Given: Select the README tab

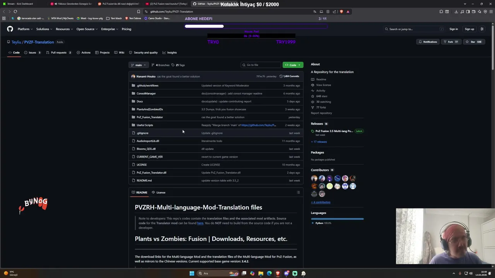Looking at the screenshot, I should pos(140,192).
